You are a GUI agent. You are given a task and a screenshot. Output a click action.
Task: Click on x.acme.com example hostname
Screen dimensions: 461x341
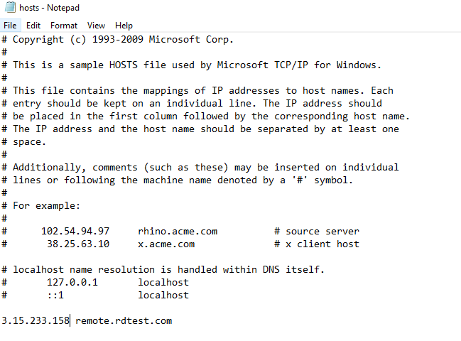[166, 244]
